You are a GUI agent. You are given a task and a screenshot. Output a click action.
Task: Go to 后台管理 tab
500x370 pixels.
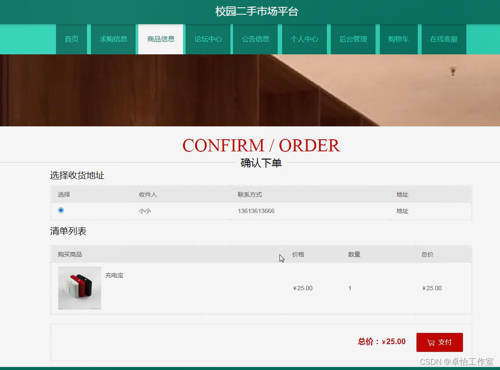click(x=353, y=39)
